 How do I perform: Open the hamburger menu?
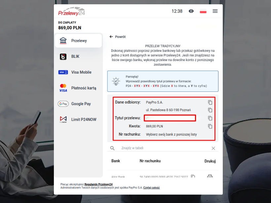(215, 11)
